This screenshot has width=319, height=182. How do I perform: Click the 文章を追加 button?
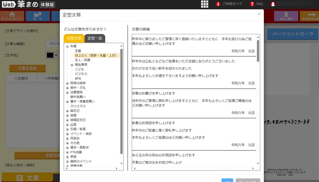pyautogui.click(x=28, y=68)
